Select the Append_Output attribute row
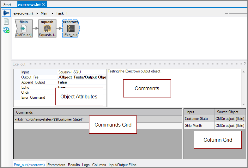248x168 pixels. 33,82
